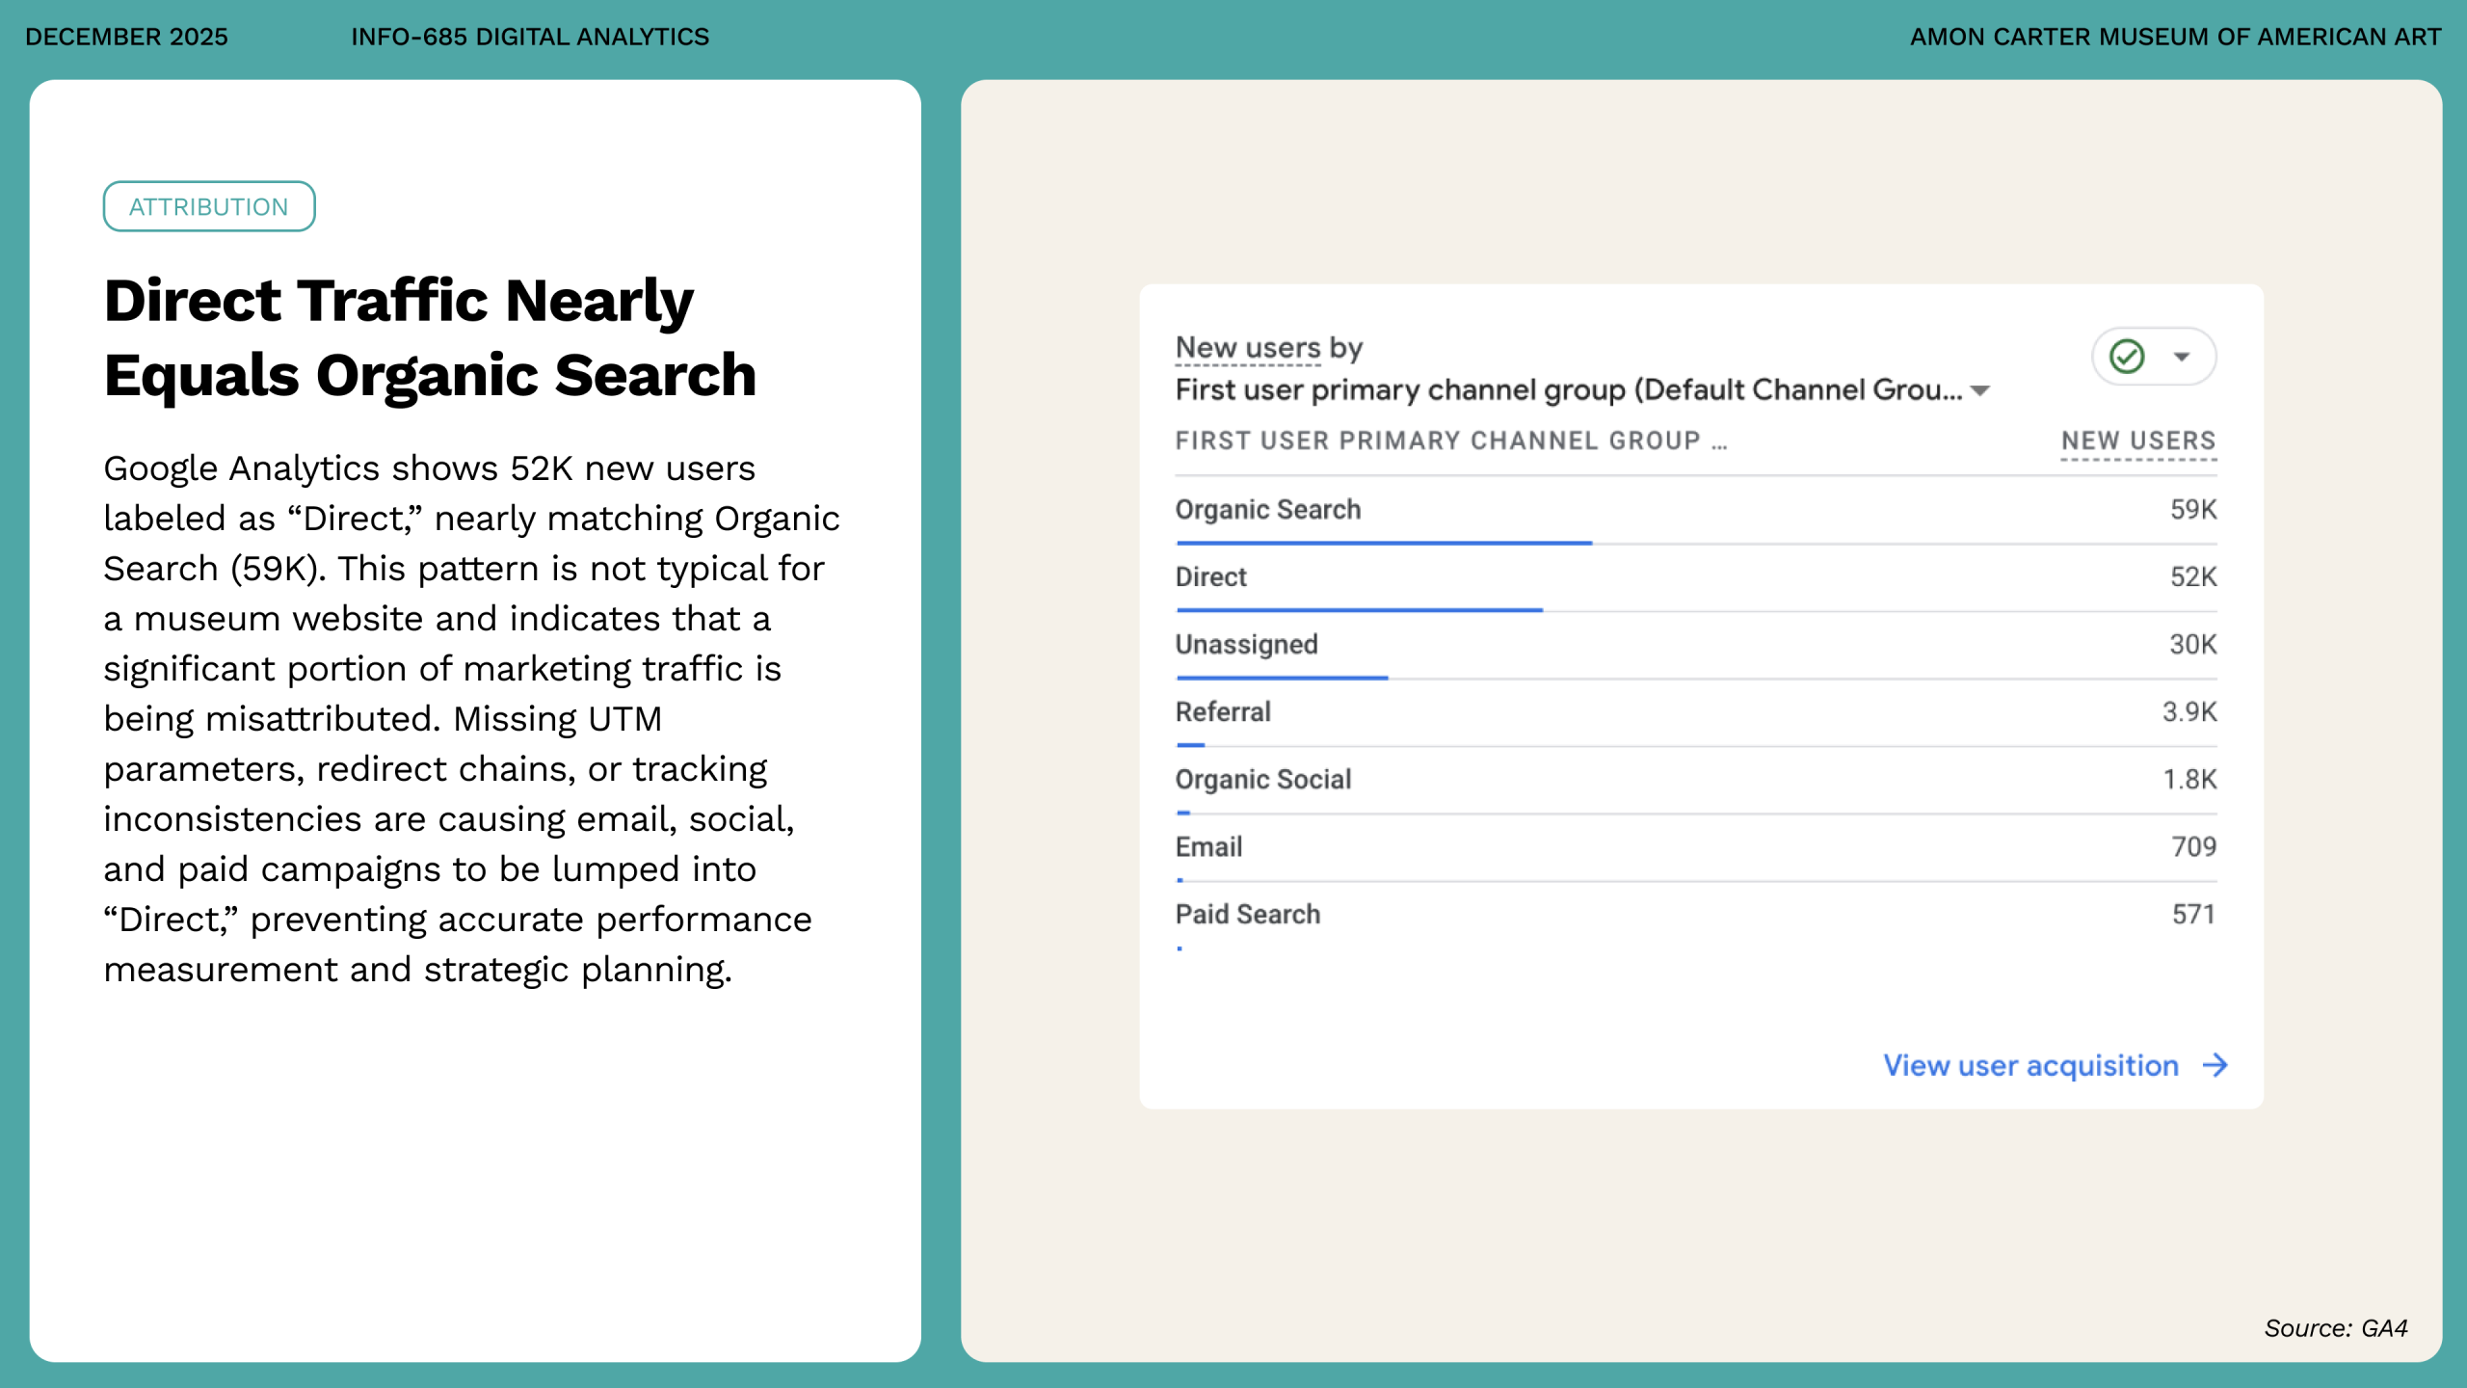Select the Paid Search row
The width and height of the screenshot is (2467, 1388).
pyautogui.click(x=1247, y=914)
